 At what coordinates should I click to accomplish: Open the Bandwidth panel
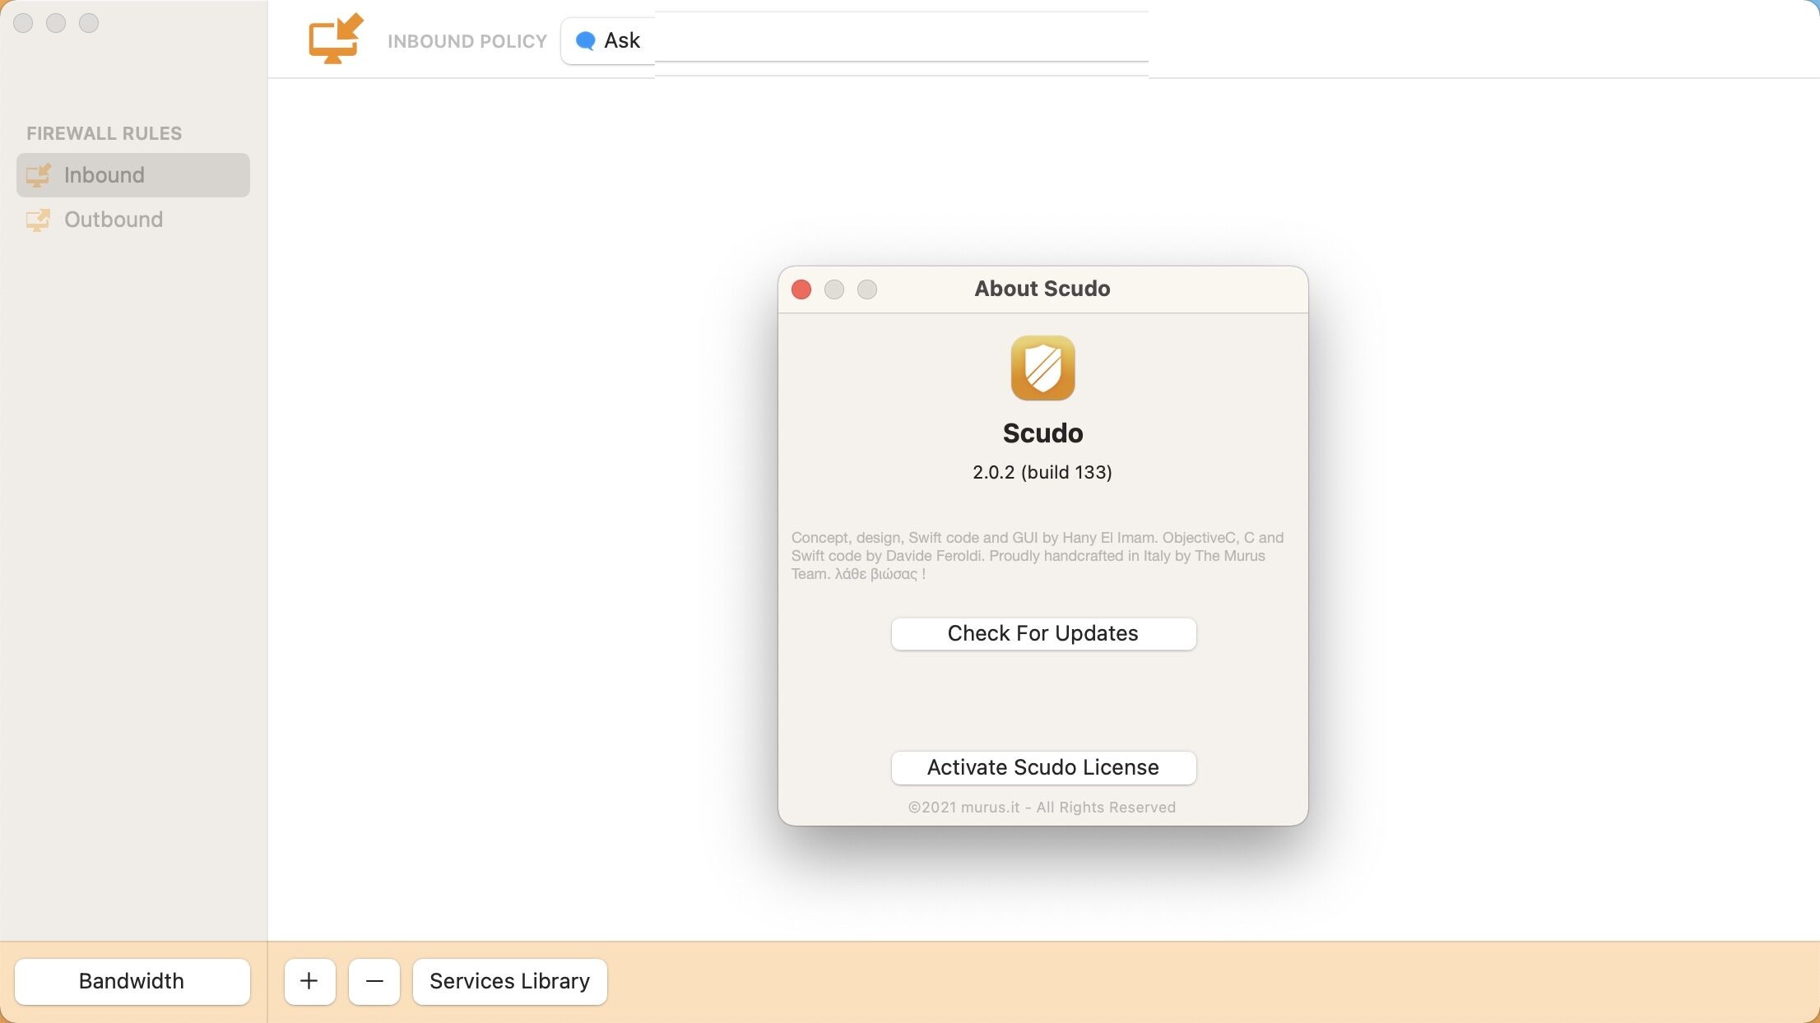pyautogui.click(x=132, y=981)
